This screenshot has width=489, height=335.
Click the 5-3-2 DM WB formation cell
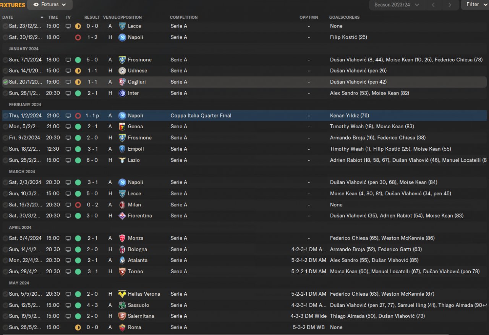pyautogui.click(x=309, y=327)
